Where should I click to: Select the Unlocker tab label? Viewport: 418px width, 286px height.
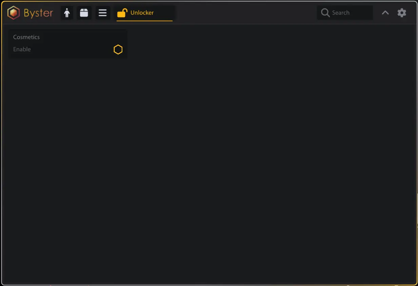point(142,13)
